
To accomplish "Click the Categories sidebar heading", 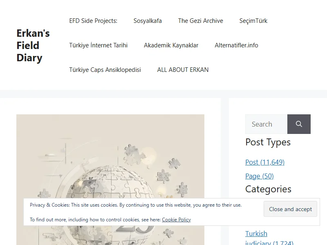I will tap(268, 189).
